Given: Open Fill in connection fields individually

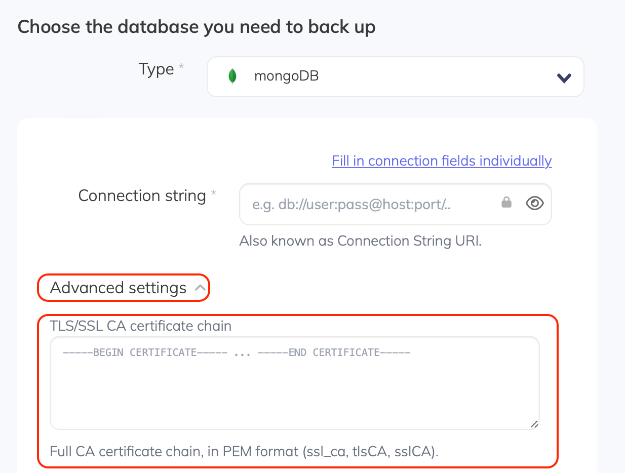Looking at the screenshot, I should coord(441,161).
